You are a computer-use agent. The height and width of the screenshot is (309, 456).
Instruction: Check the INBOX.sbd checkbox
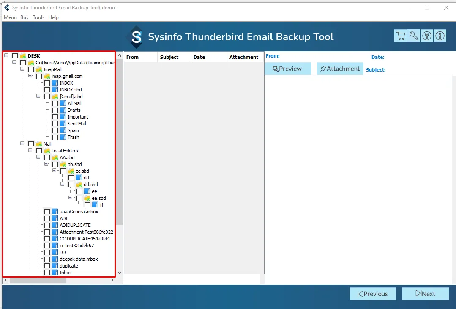tap(47, 90)
